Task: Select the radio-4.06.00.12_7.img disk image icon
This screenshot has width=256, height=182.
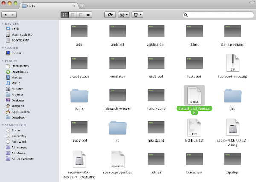Action: coord(233,127)
